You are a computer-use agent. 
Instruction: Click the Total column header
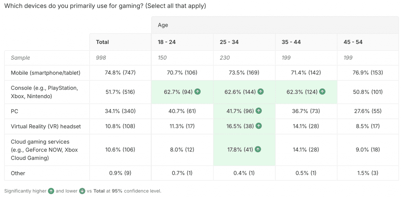[x=102, y=42]
